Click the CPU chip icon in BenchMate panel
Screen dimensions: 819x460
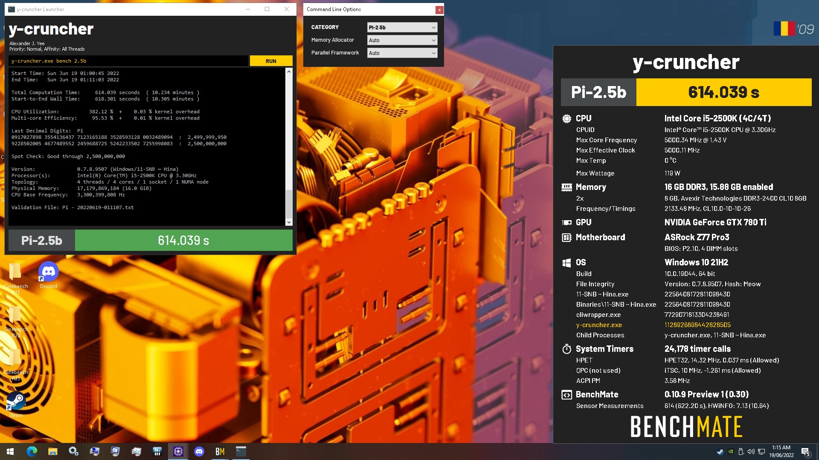point(566,119)
